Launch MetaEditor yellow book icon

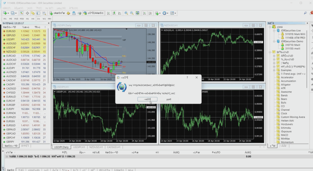[x=68, y=13]
